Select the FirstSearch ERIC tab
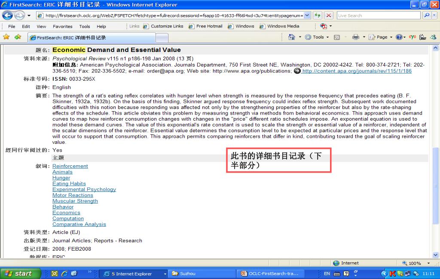This screenshot has width=440, height=279. (x=91, y=38)
